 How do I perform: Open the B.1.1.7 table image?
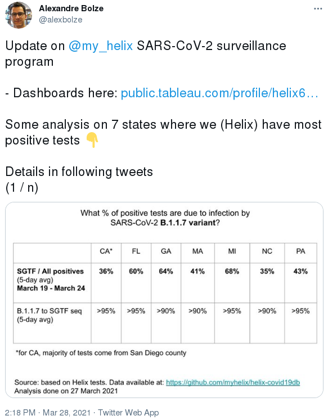[x=164, y=300]
